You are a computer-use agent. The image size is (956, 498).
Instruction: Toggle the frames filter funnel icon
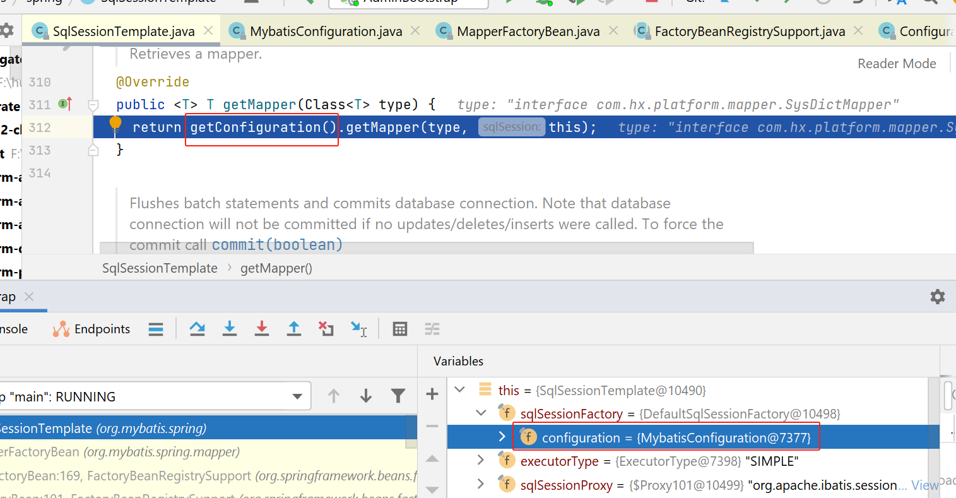[x=398, y=396]
